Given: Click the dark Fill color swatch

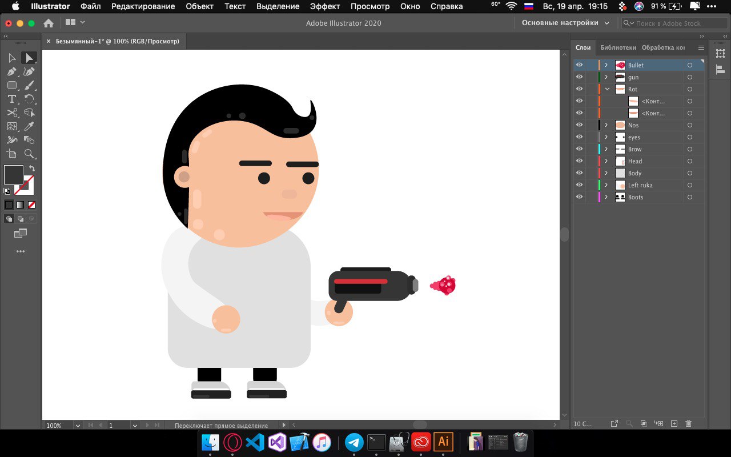Looking at the screenshot, I should point(13,174).
